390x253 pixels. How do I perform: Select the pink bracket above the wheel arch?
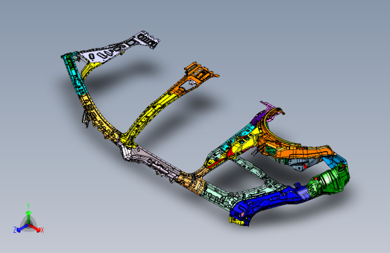(x=268, y=106)
